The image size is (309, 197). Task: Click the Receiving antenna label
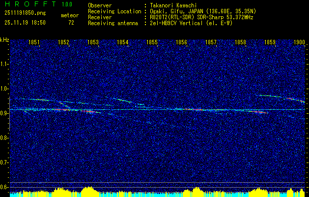pos(113,23)
